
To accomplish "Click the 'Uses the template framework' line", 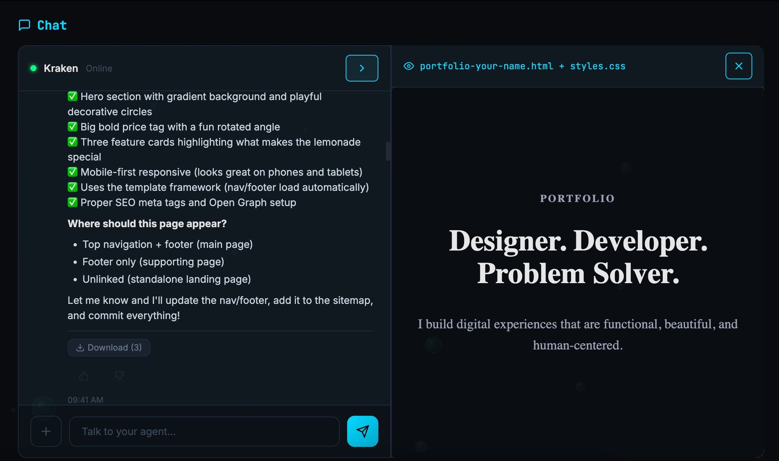I will coord(218,187).
